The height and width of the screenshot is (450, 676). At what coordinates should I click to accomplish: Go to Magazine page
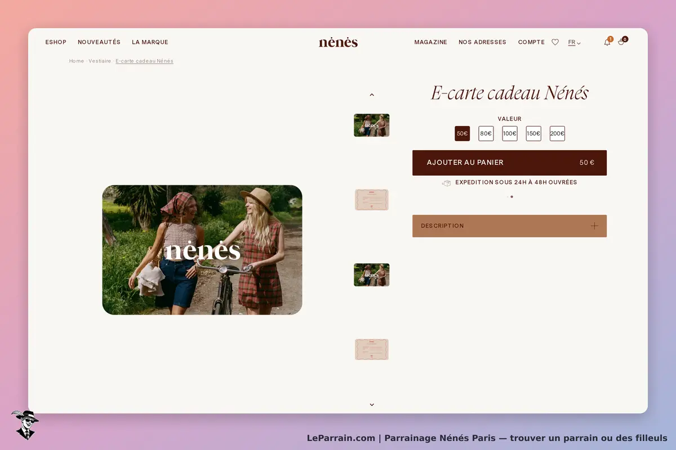pos(431,42)
